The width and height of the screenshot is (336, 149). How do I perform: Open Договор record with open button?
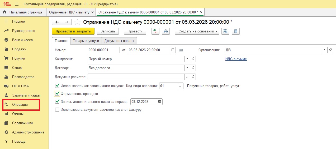tap(193, 68)
